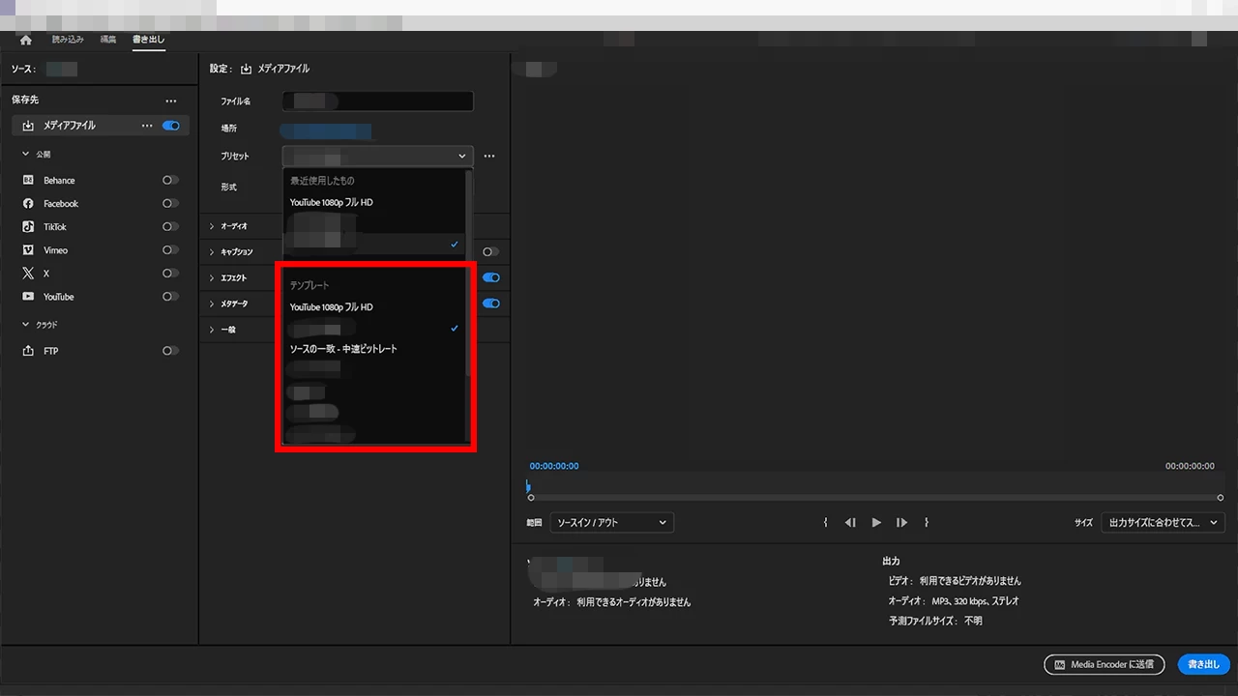1238x696 pixels.
Task: Set the In point with the { icon
Action: pos(826,522)
